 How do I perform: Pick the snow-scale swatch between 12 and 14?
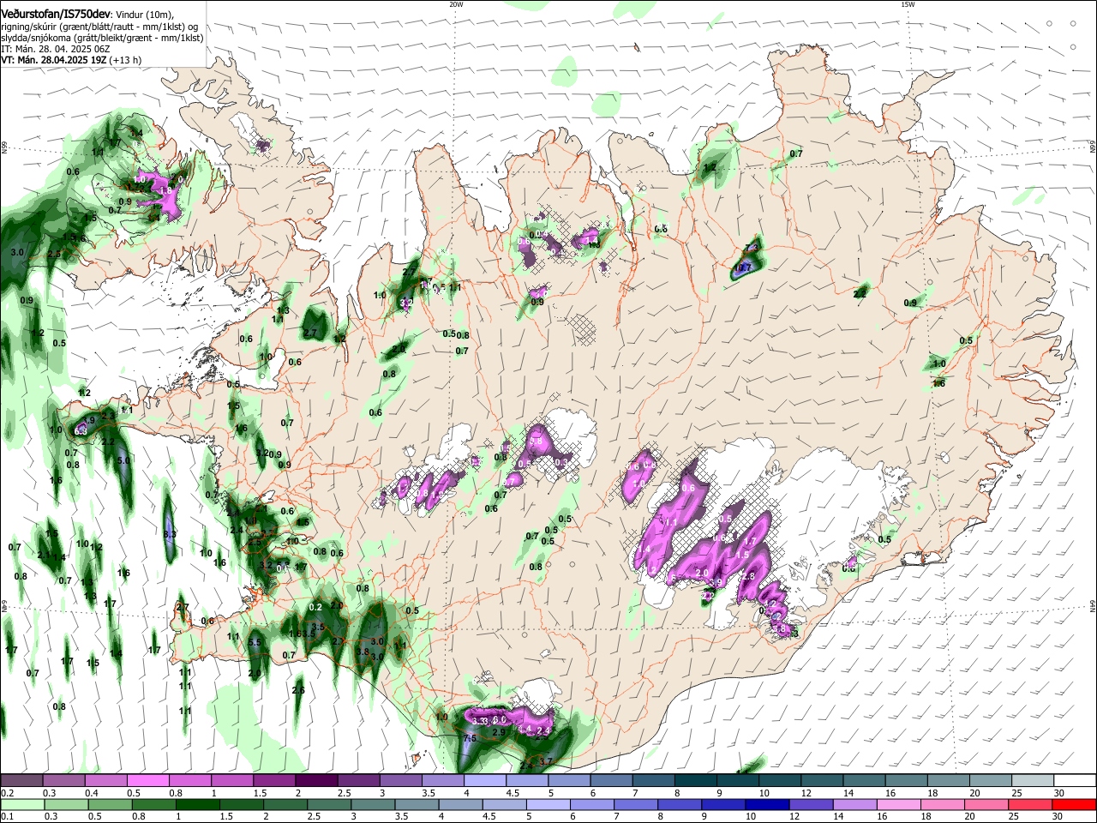pyautogui.click(x=823, y=780)
